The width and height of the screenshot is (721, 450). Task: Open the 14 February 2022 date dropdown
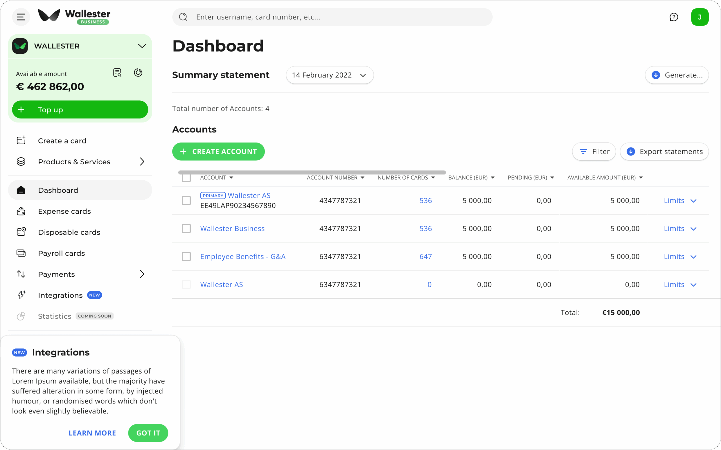330,75
